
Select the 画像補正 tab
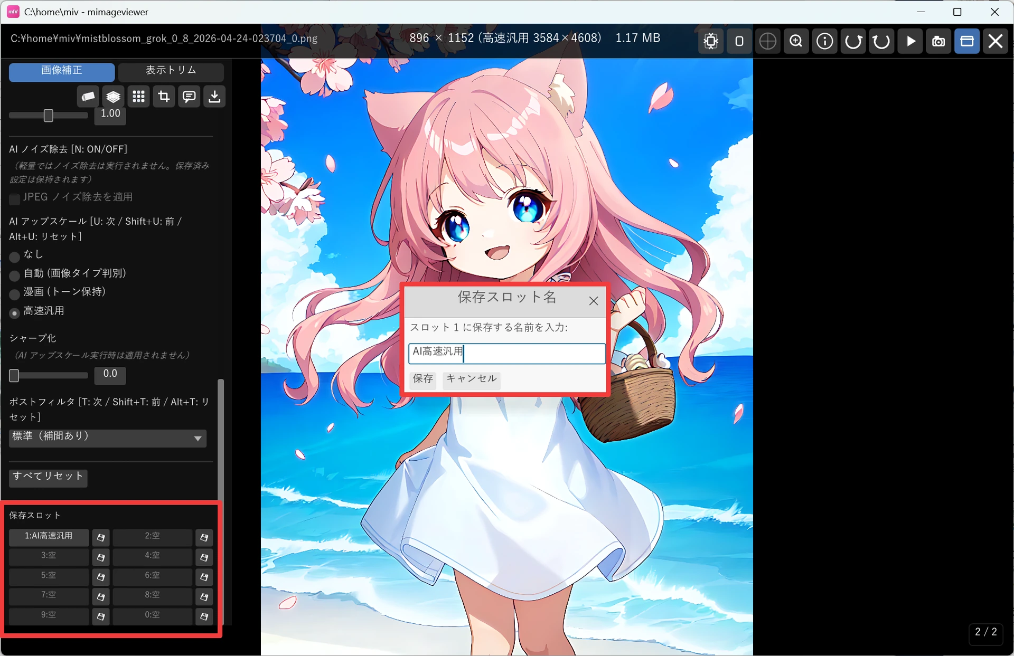[x=62, y=71]
